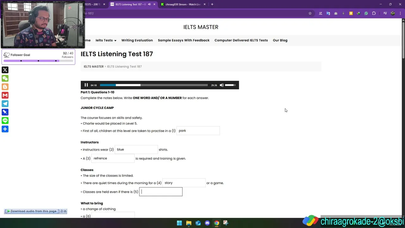Open the camera screenshot extension
405x228 pixels.
click(x=336, y=13)
